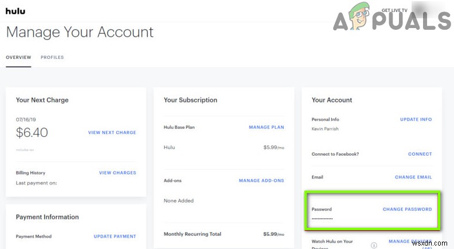The height and width of the screenshot is (249, 454).
Task: Click the Manage Your Account heading
Action: [80, 32]
